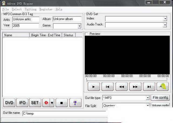Viewport: 173px width, 123px height.
Task: Click the Year field showing 2005
Action: [26, 26]
